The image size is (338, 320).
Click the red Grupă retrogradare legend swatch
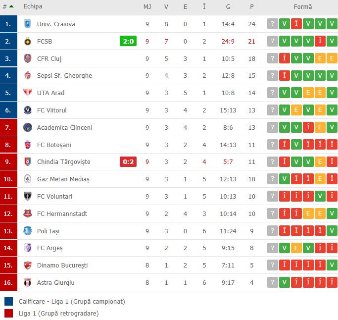coord(8,313)
